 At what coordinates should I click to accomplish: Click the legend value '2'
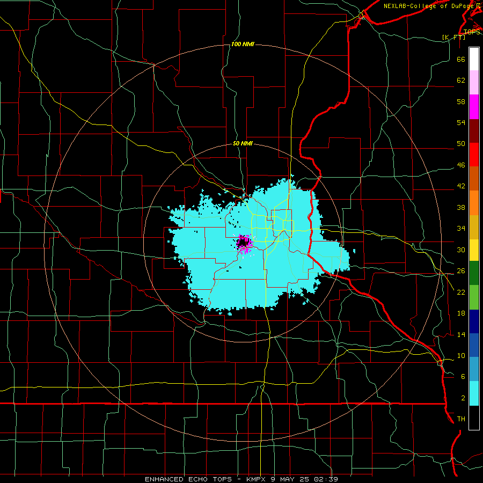coord(463,398)
